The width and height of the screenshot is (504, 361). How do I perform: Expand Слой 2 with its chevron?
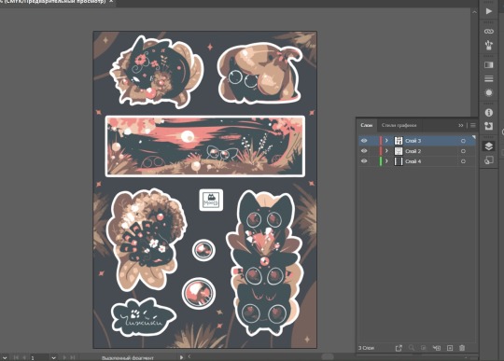click(386, 151)
